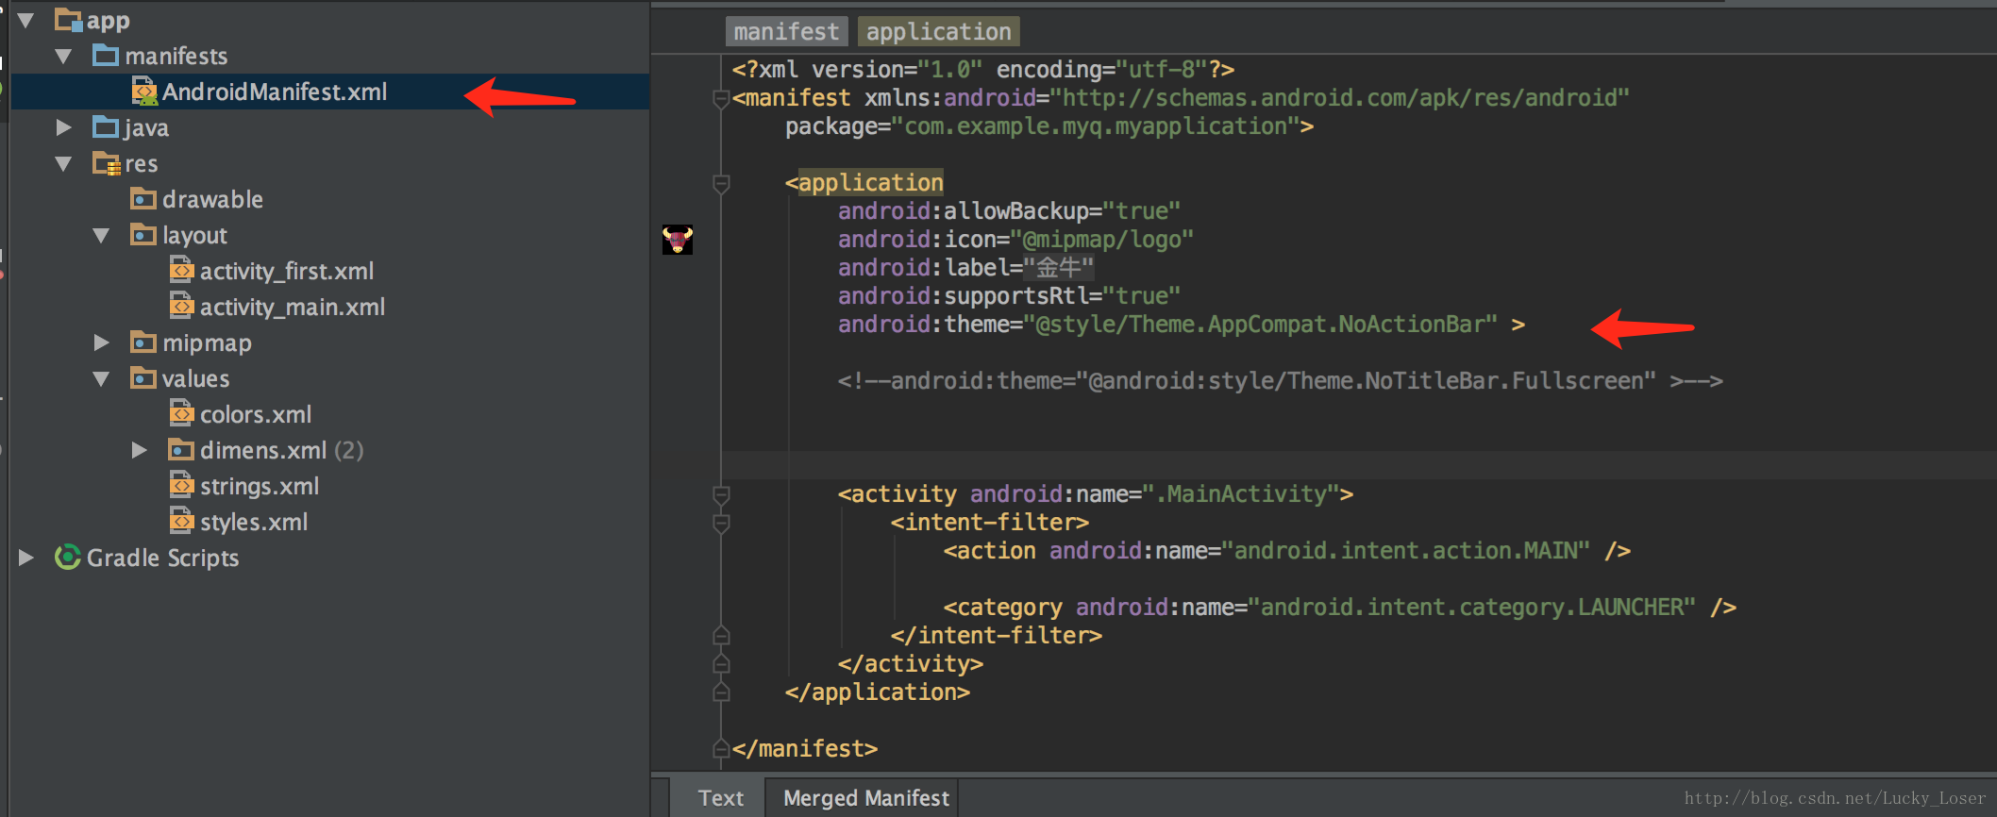1997x817 pixels.
Task: Click the activity_first.xml file icon
Action: [x=181, y=271]
